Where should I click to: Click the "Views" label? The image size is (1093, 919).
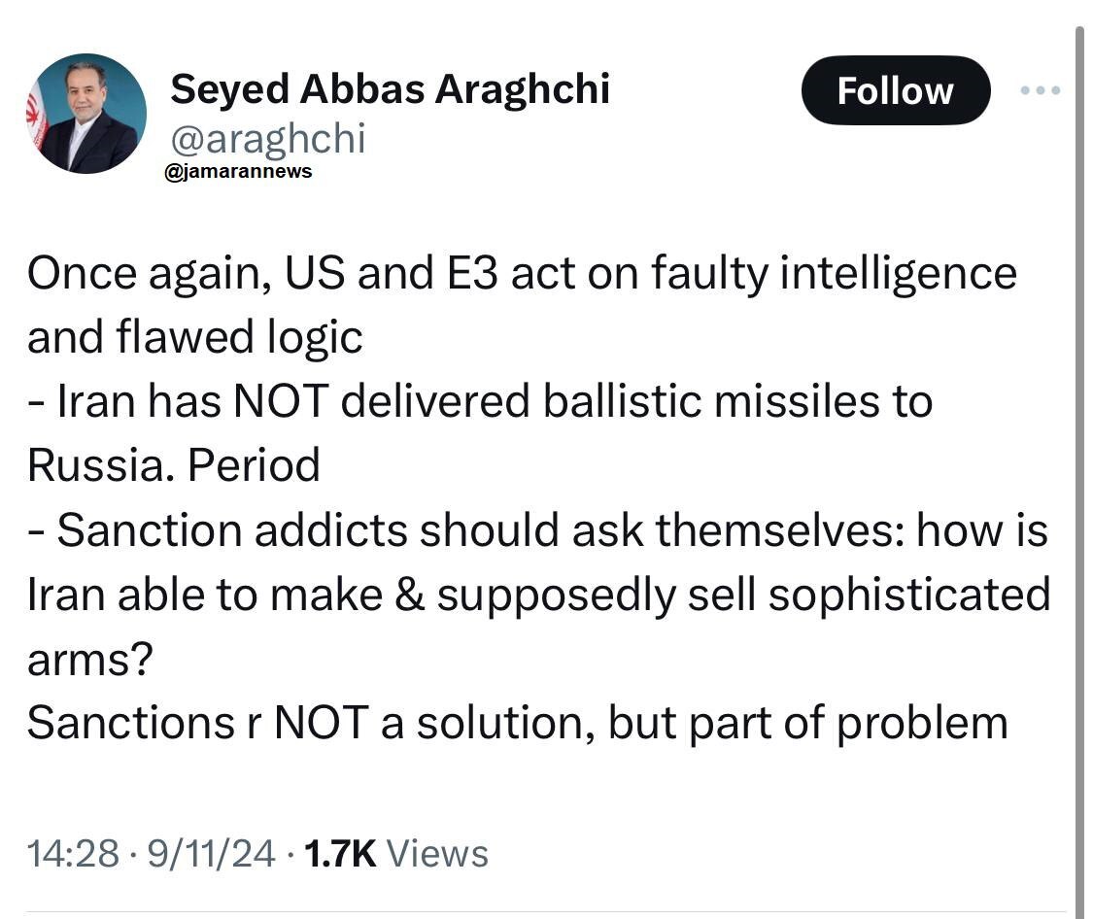[437, 854]
